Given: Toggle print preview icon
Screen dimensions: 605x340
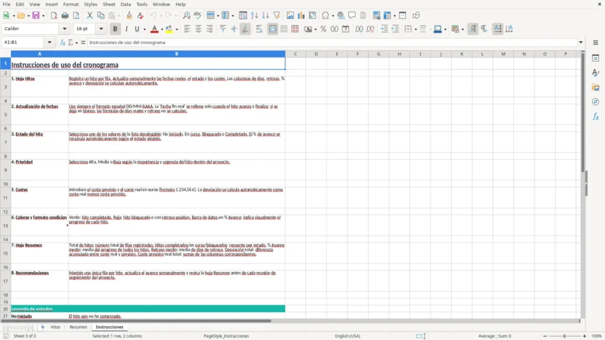Looking at the screenshot, I should [76, 15].
